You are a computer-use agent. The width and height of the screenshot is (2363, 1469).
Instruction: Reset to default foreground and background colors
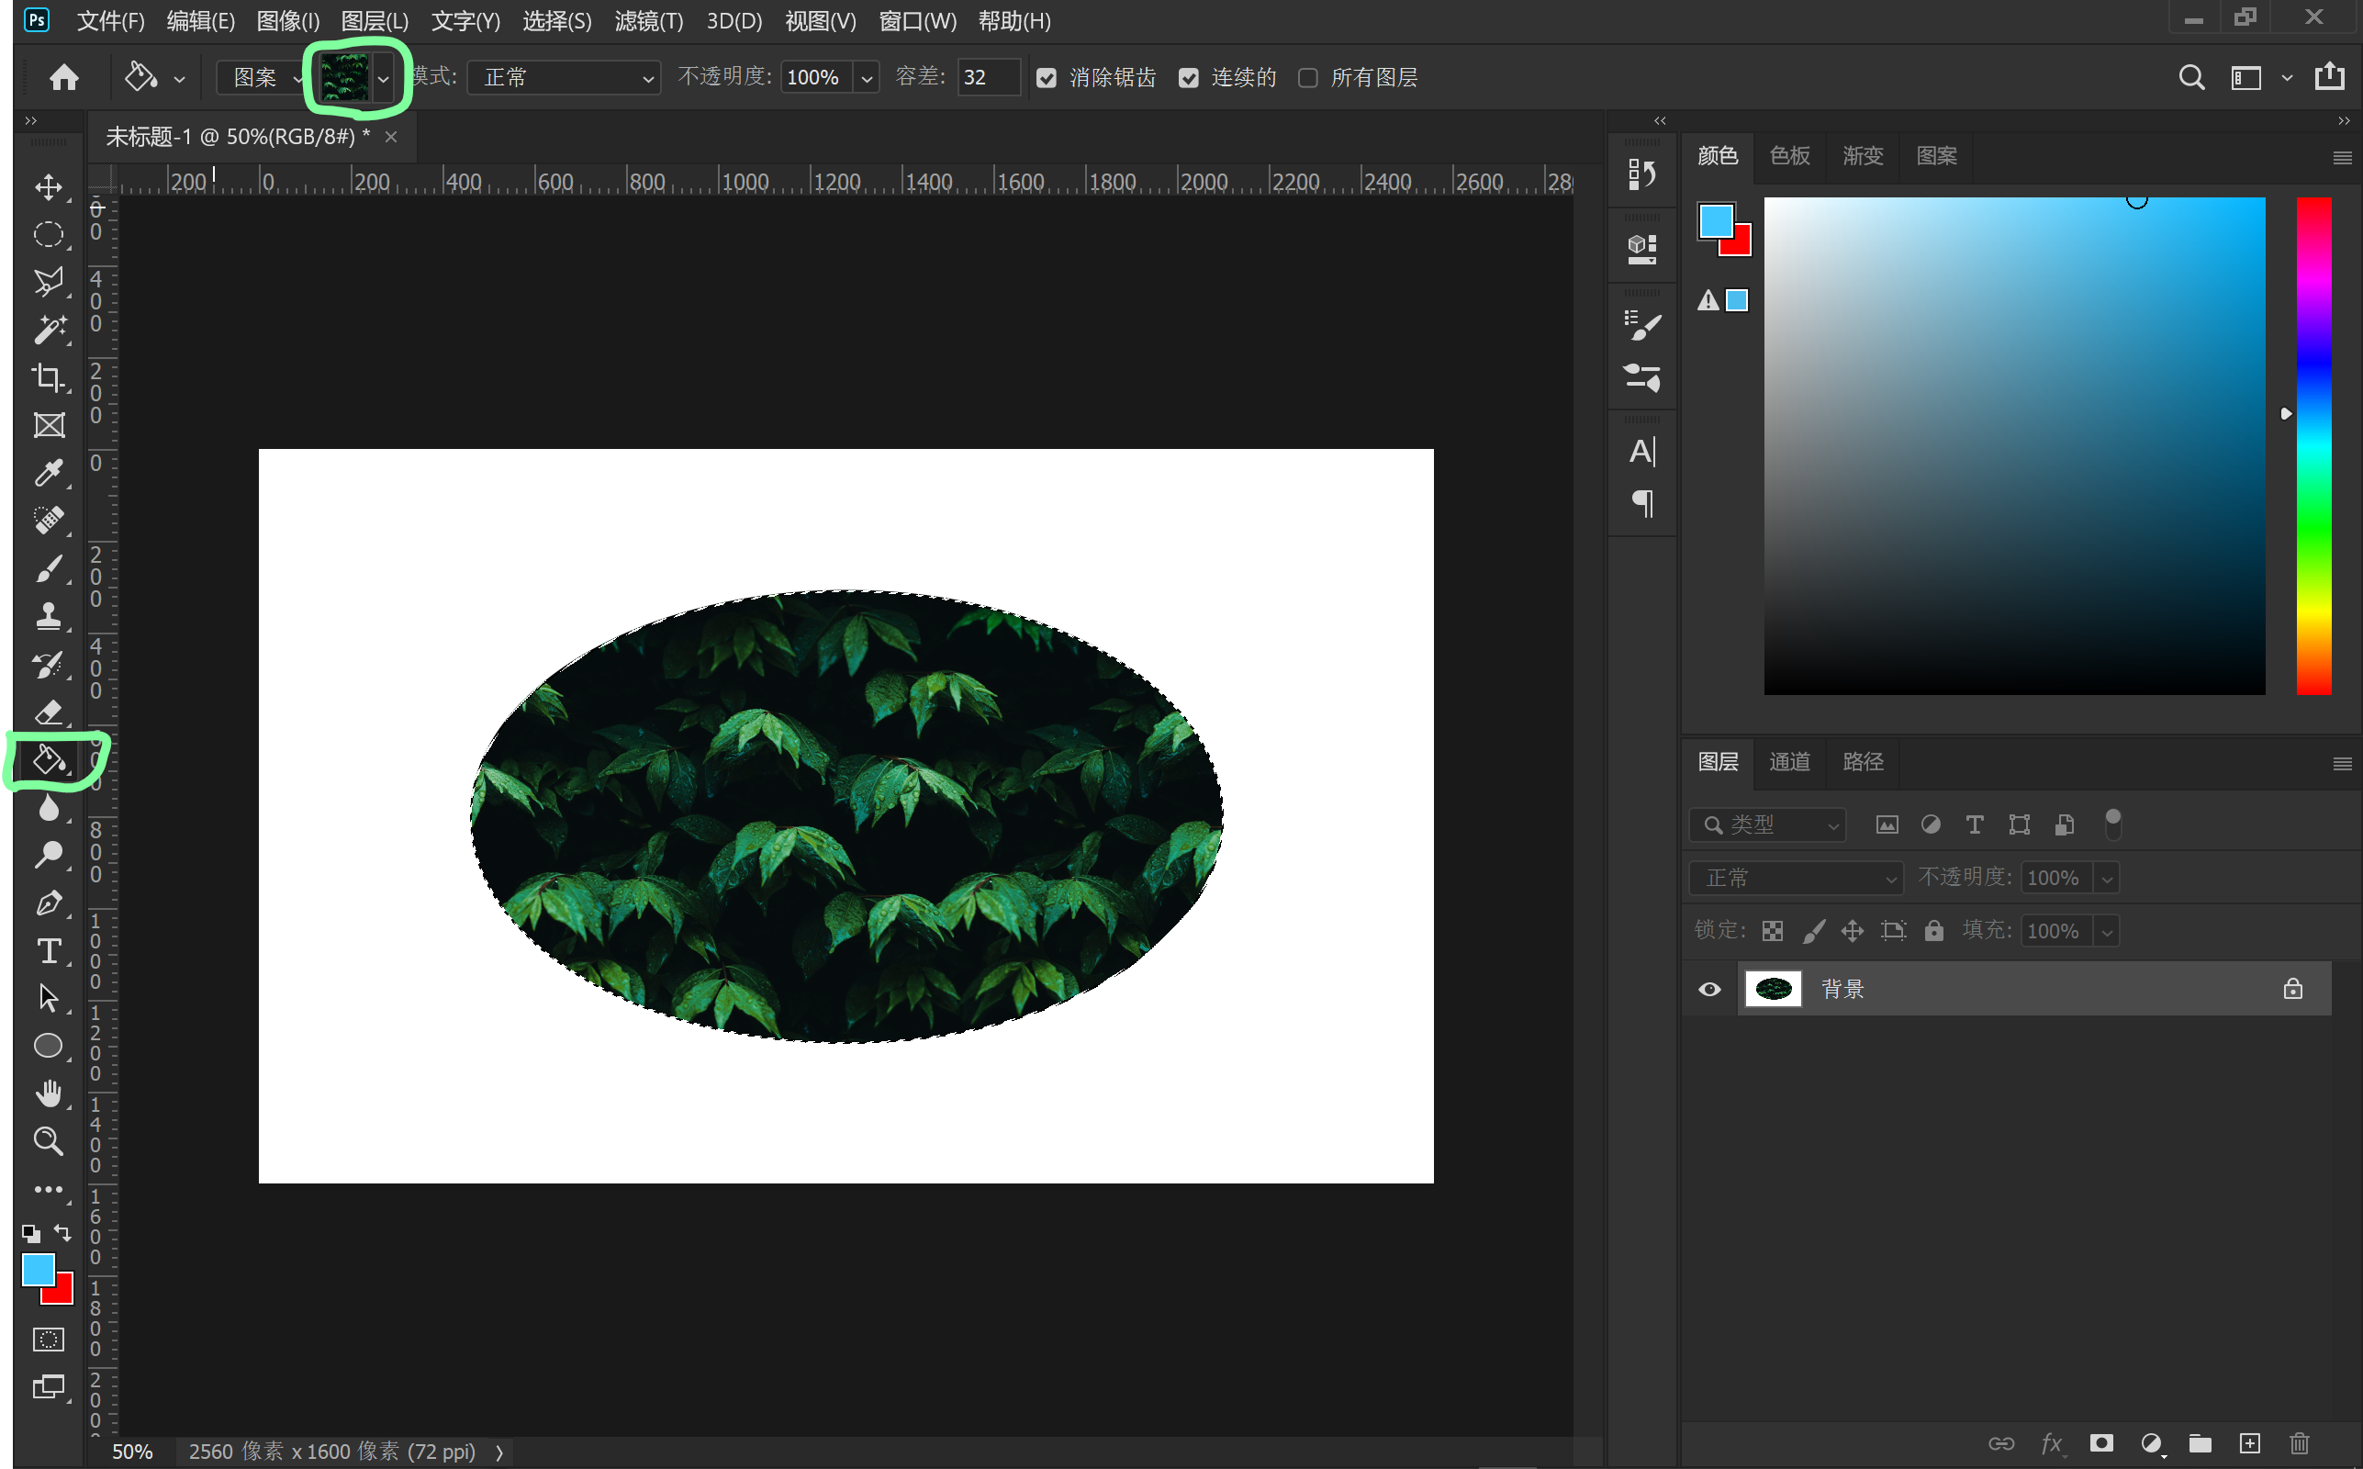point(31,1234)
